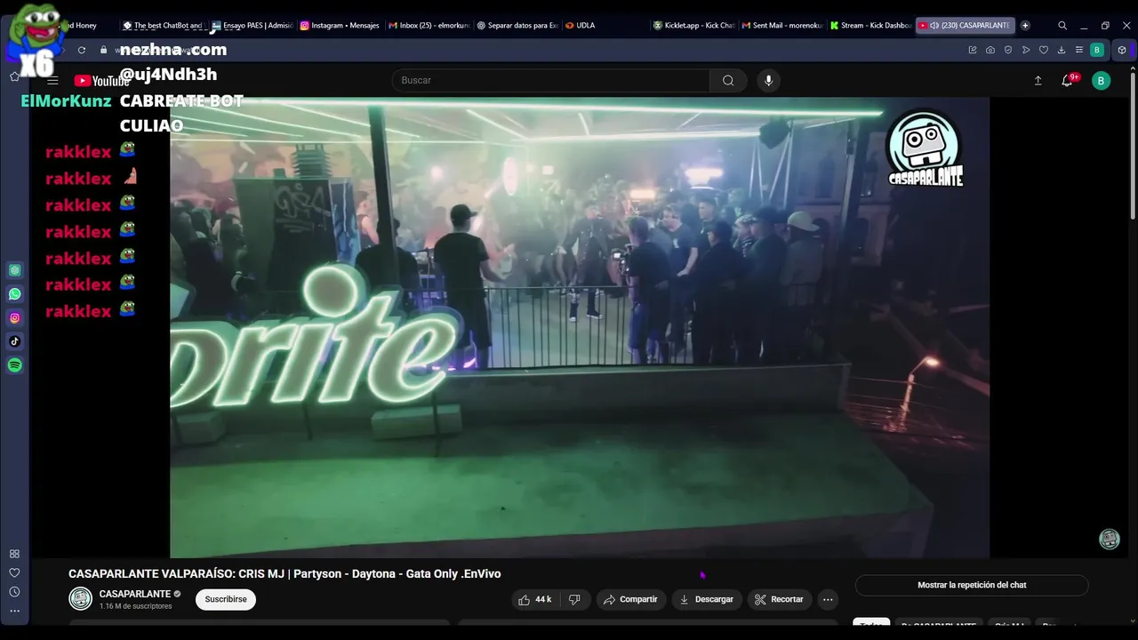Image resolution: width=1138 pixels, height=640 pixels.
Task: Click the video player area
Action: pyautogui.click(x=580, y=327)
